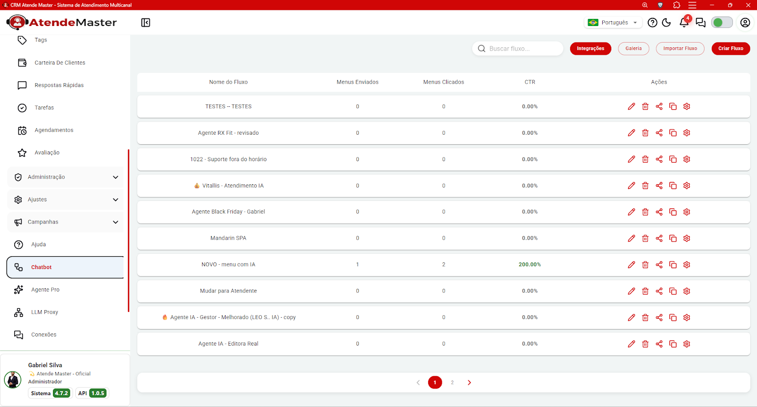Switch to dark mode with moon icon
This screenshot has width=757, height=407.
pos(667,23)
